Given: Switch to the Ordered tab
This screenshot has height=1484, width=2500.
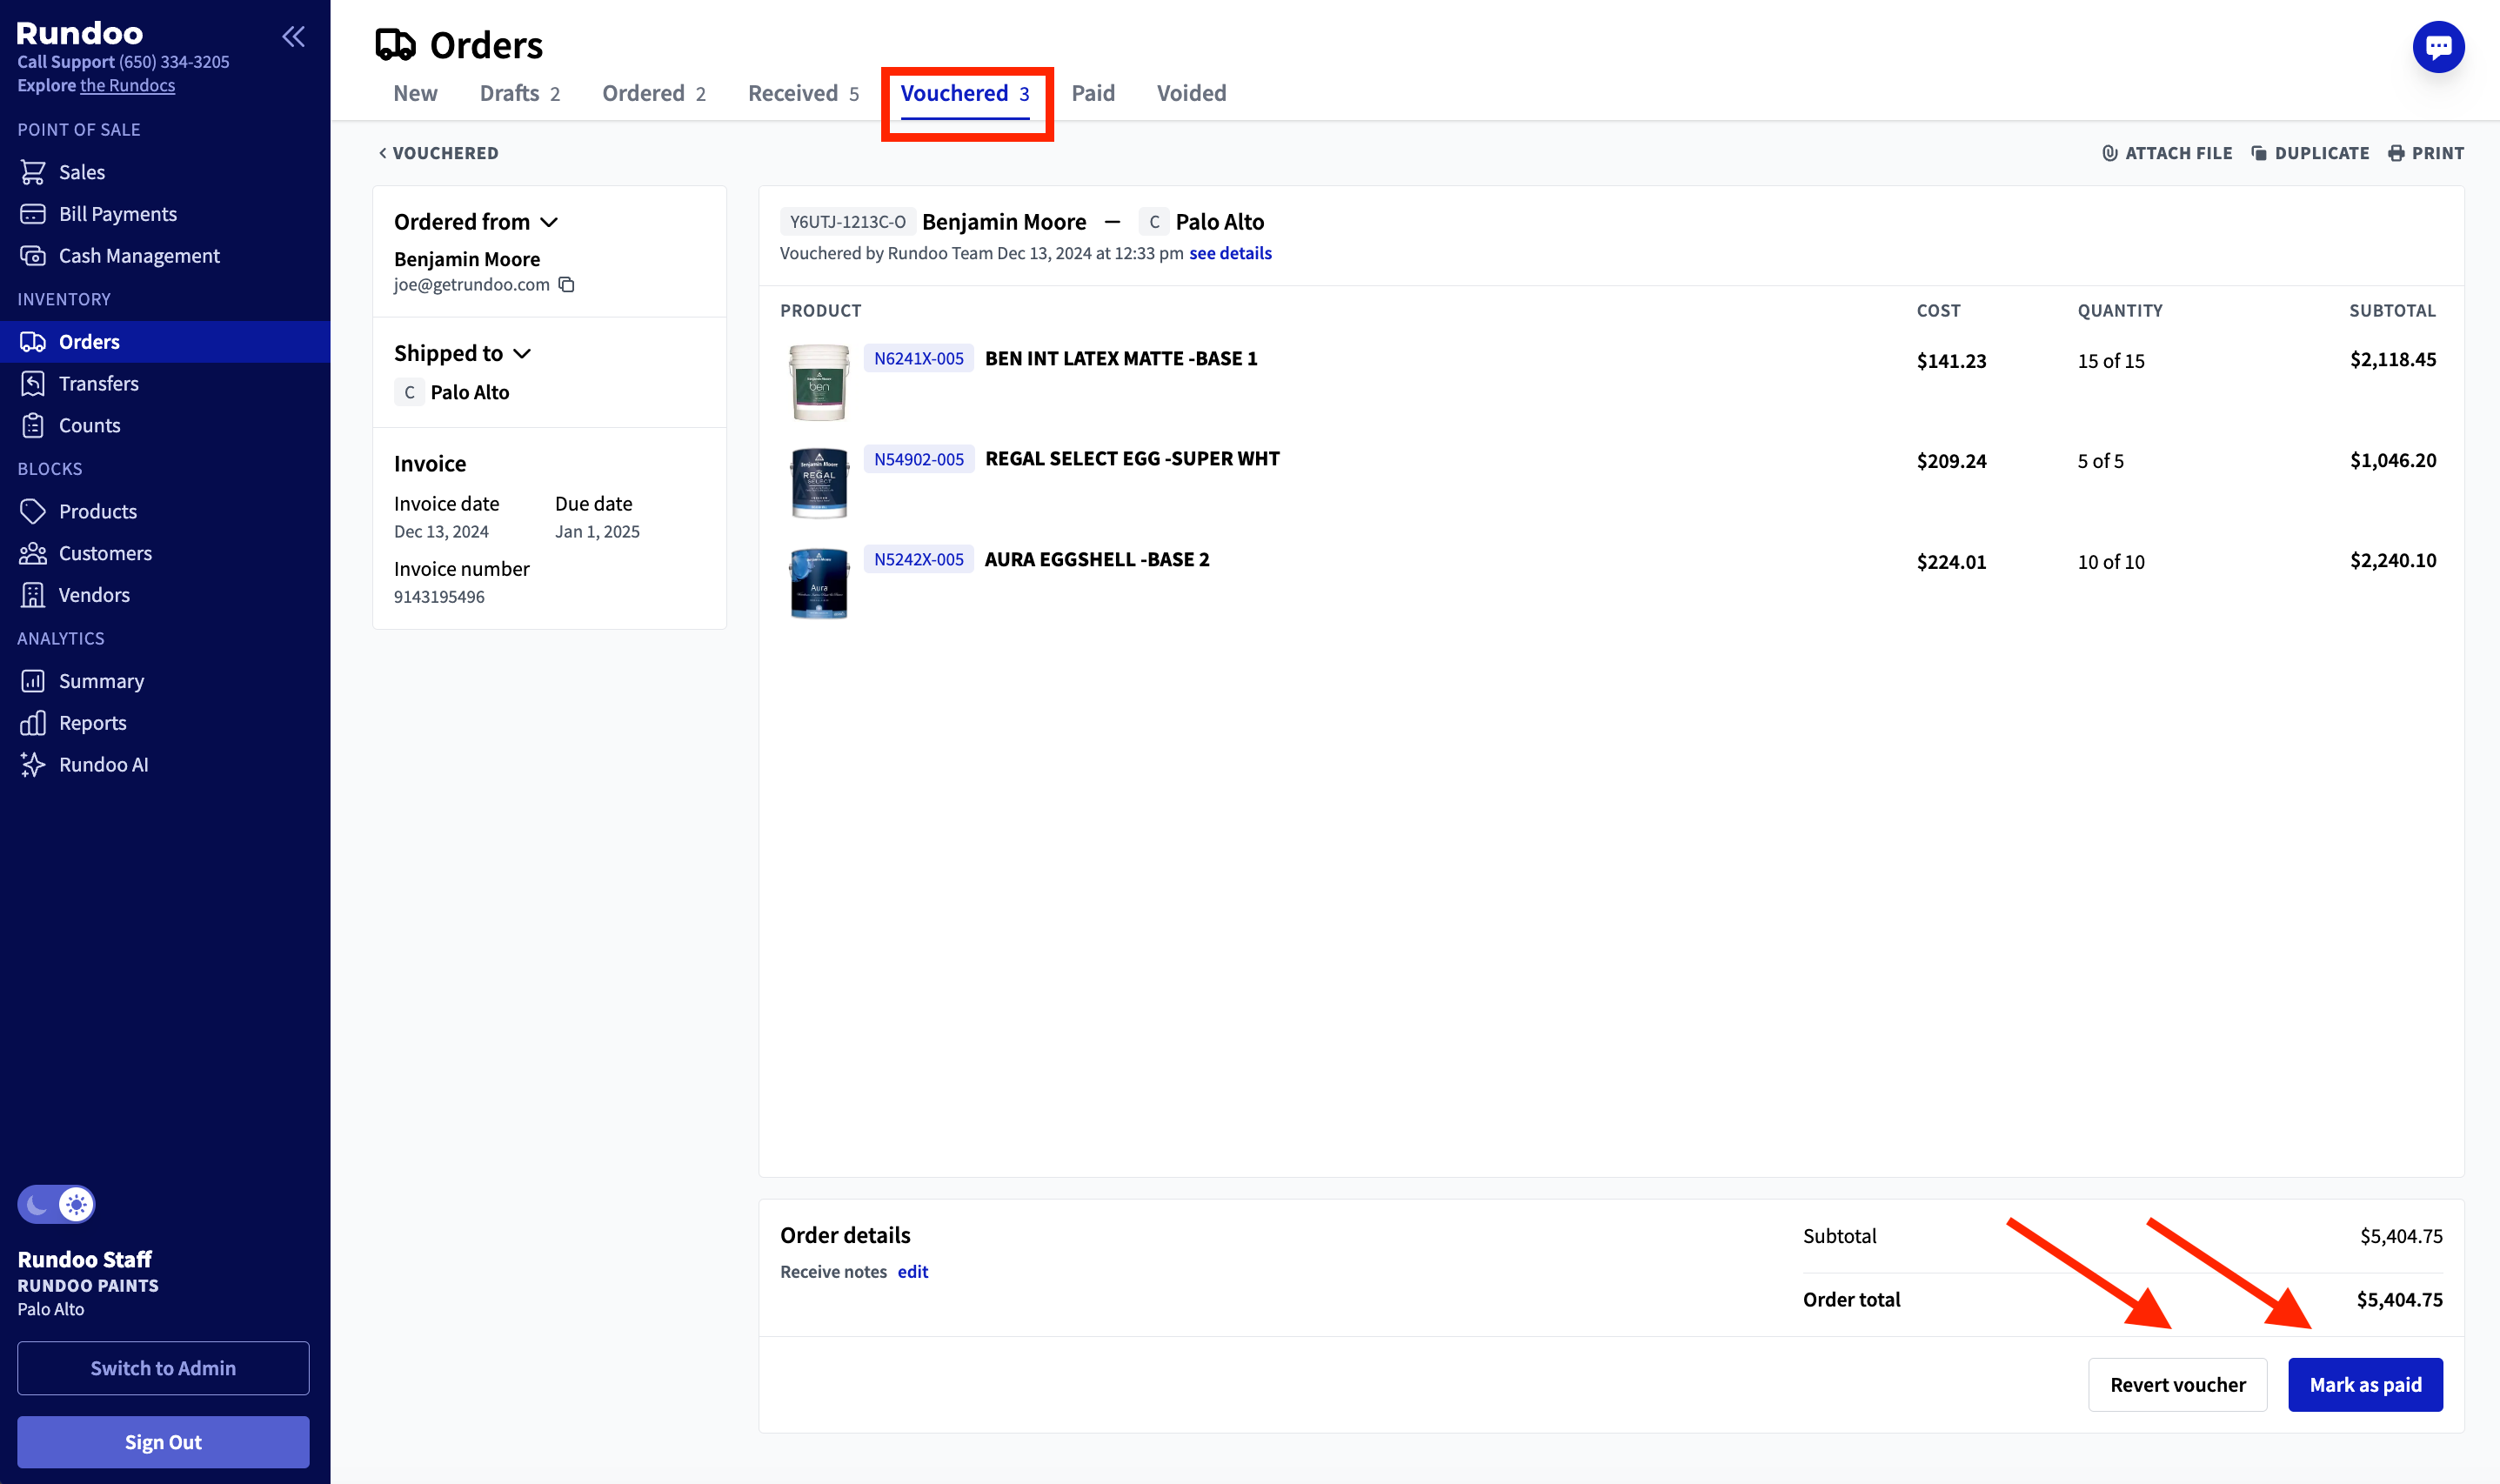Looking at the screenshot, I should click(654, 93).
